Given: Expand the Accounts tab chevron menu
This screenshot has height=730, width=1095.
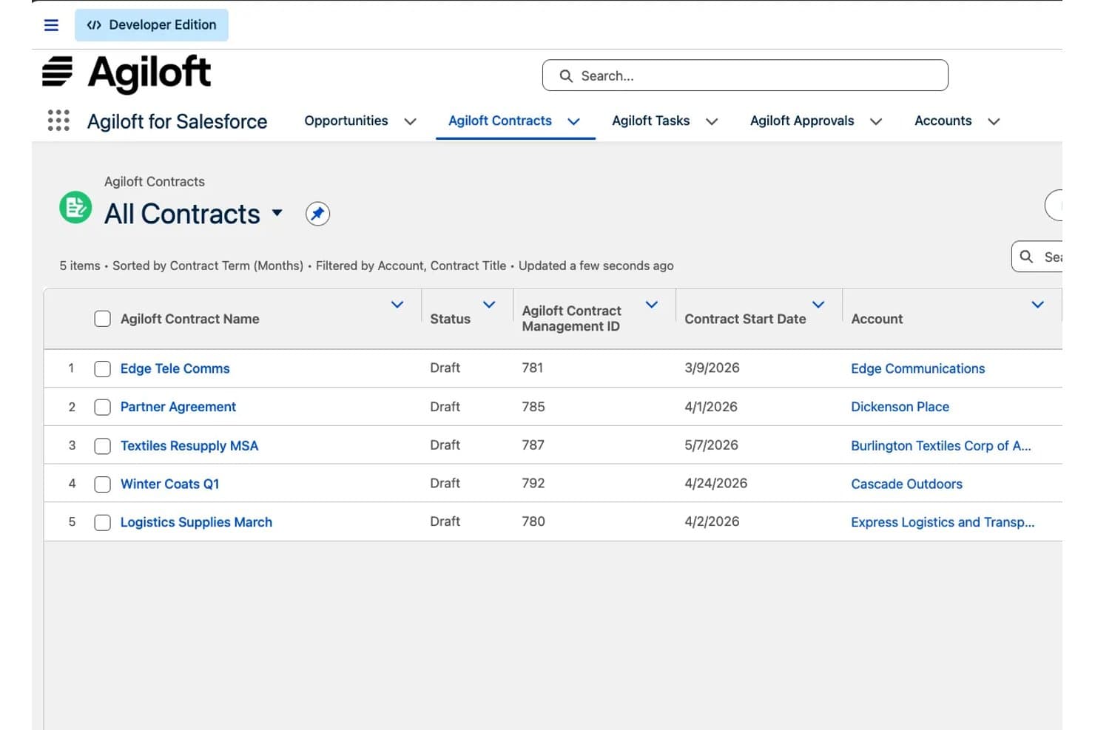Looking at the screenshot, I should click(x=994, y=121).
